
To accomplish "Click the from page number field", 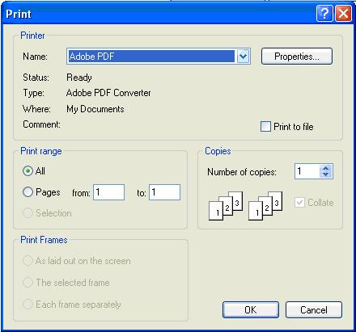I will coord(109,192).
